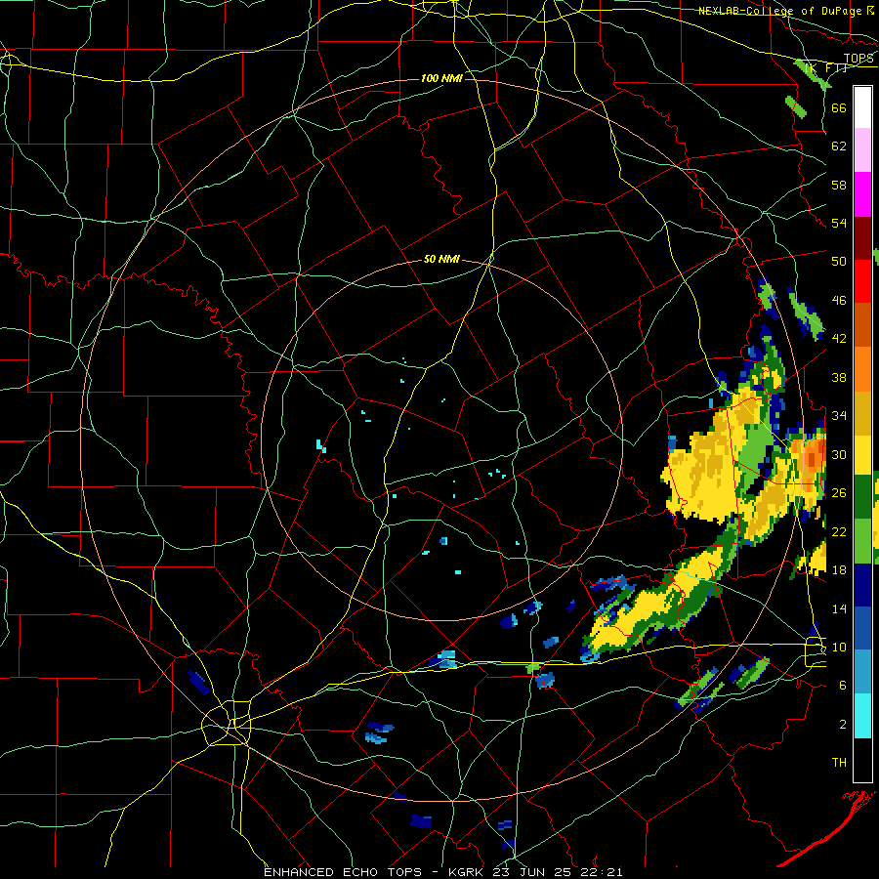The width and height of the screenshot is (879, 879).
Task: Pick the light blue legend swatch
Action: click(x=862, y=672)
